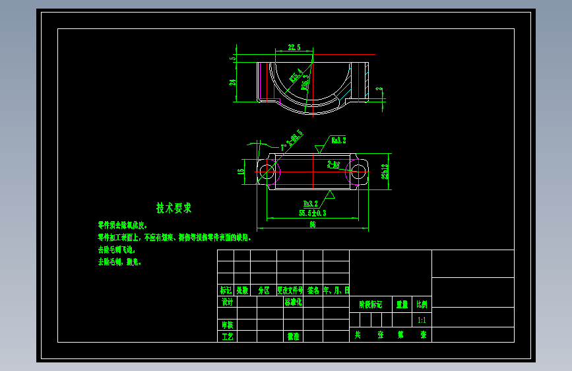Select the 22h12 tolerance dimension

[x=385, y=172]
